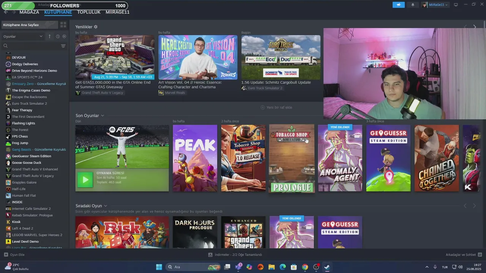Open Windows Start menu

pyautogui.click(x=159, y=267)
